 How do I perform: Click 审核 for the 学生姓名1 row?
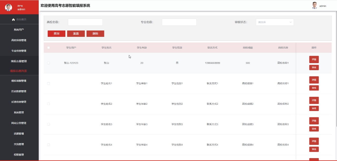[x=314, y=88]
